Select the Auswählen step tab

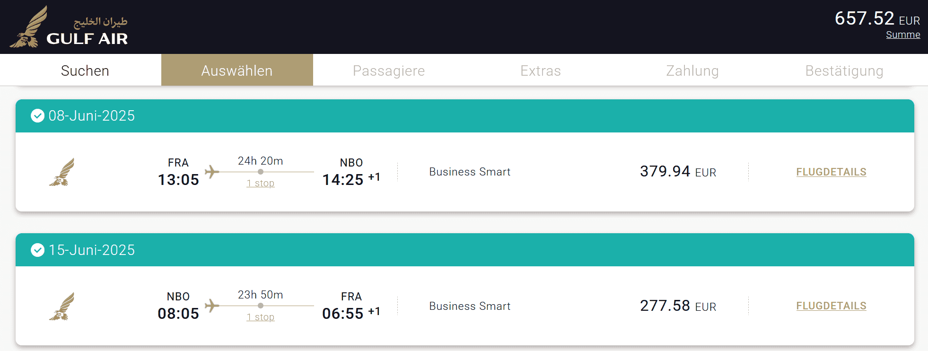tap(237, 70)
